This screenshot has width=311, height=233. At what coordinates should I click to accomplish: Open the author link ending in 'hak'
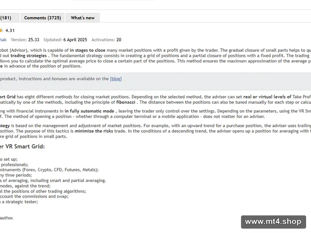click(3, 40)
